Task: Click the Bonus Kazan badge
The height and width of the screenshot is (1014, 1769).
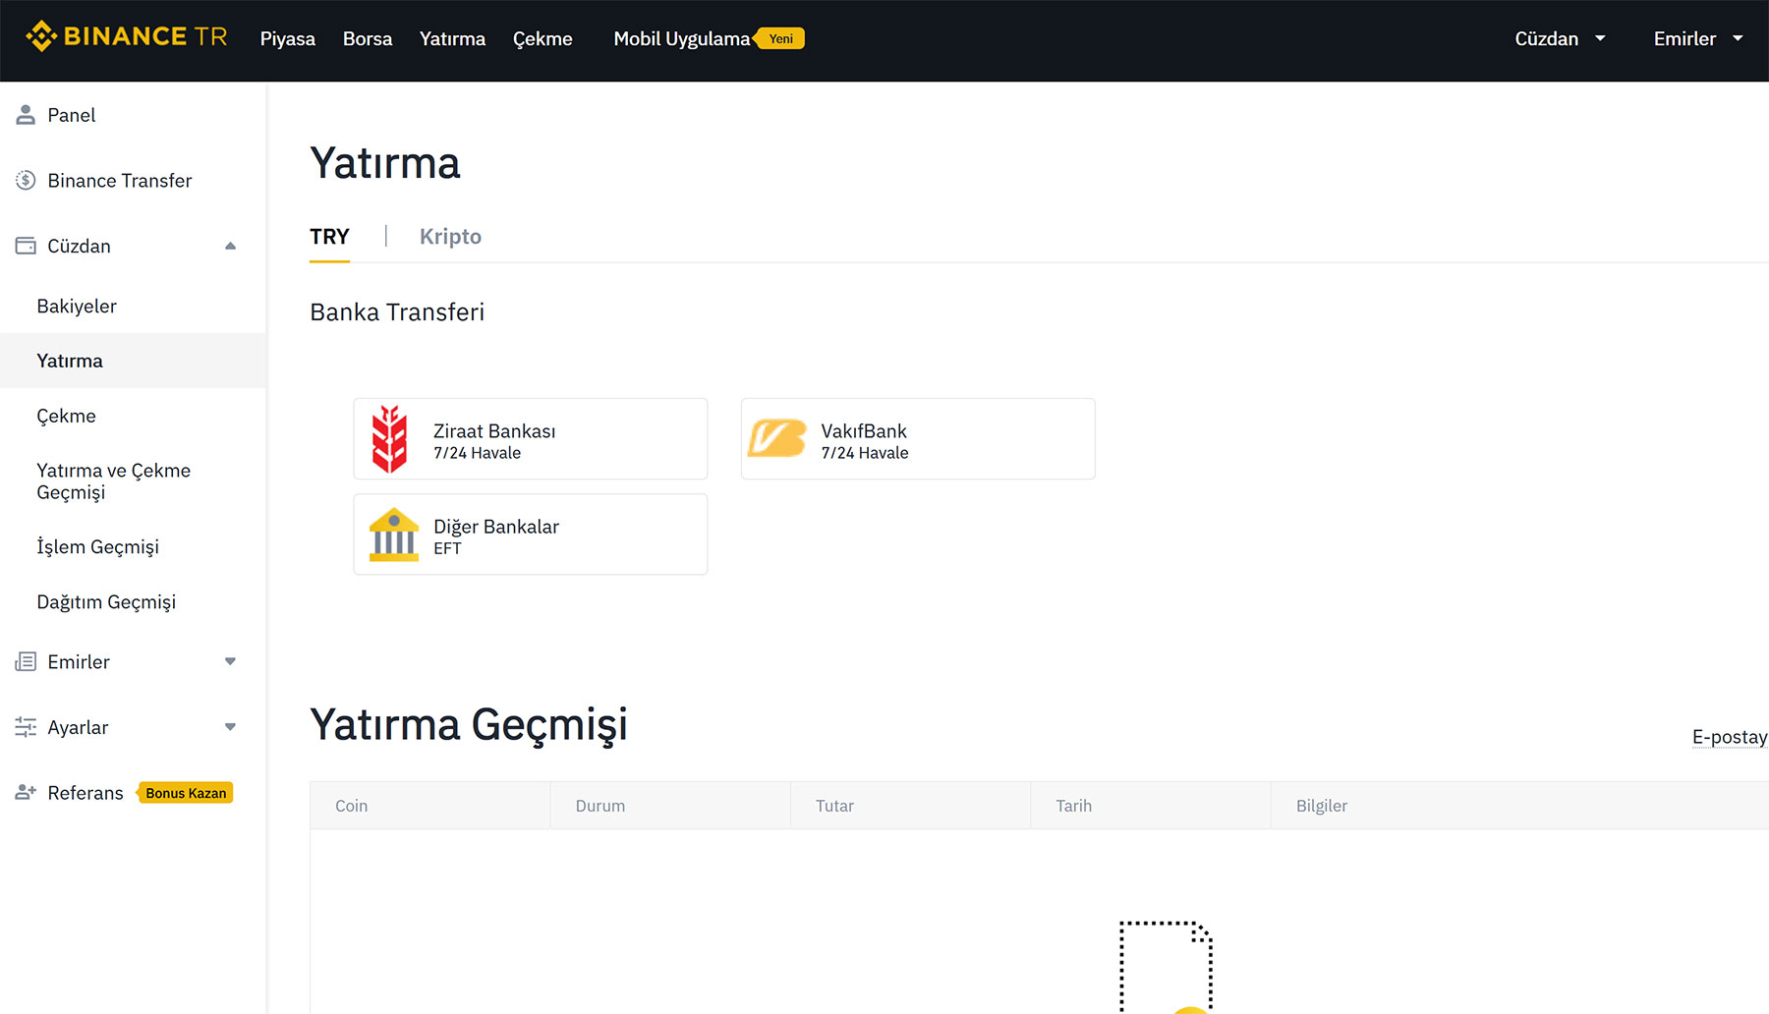Action: 186,793
